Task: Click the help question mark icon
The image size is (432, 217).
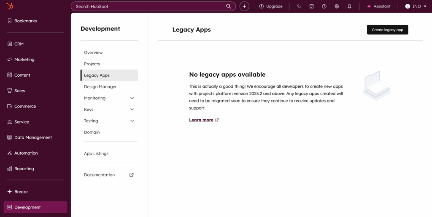Action: pyautogui.click(x=324, y=6)
